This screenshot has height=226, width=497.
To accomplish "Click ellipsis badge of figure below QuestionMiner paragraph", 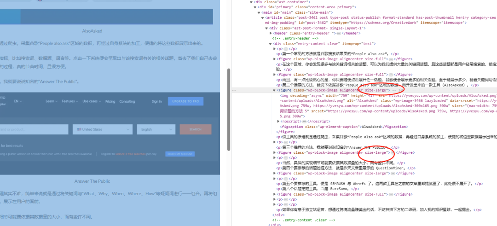I will [x=393, y=174].
